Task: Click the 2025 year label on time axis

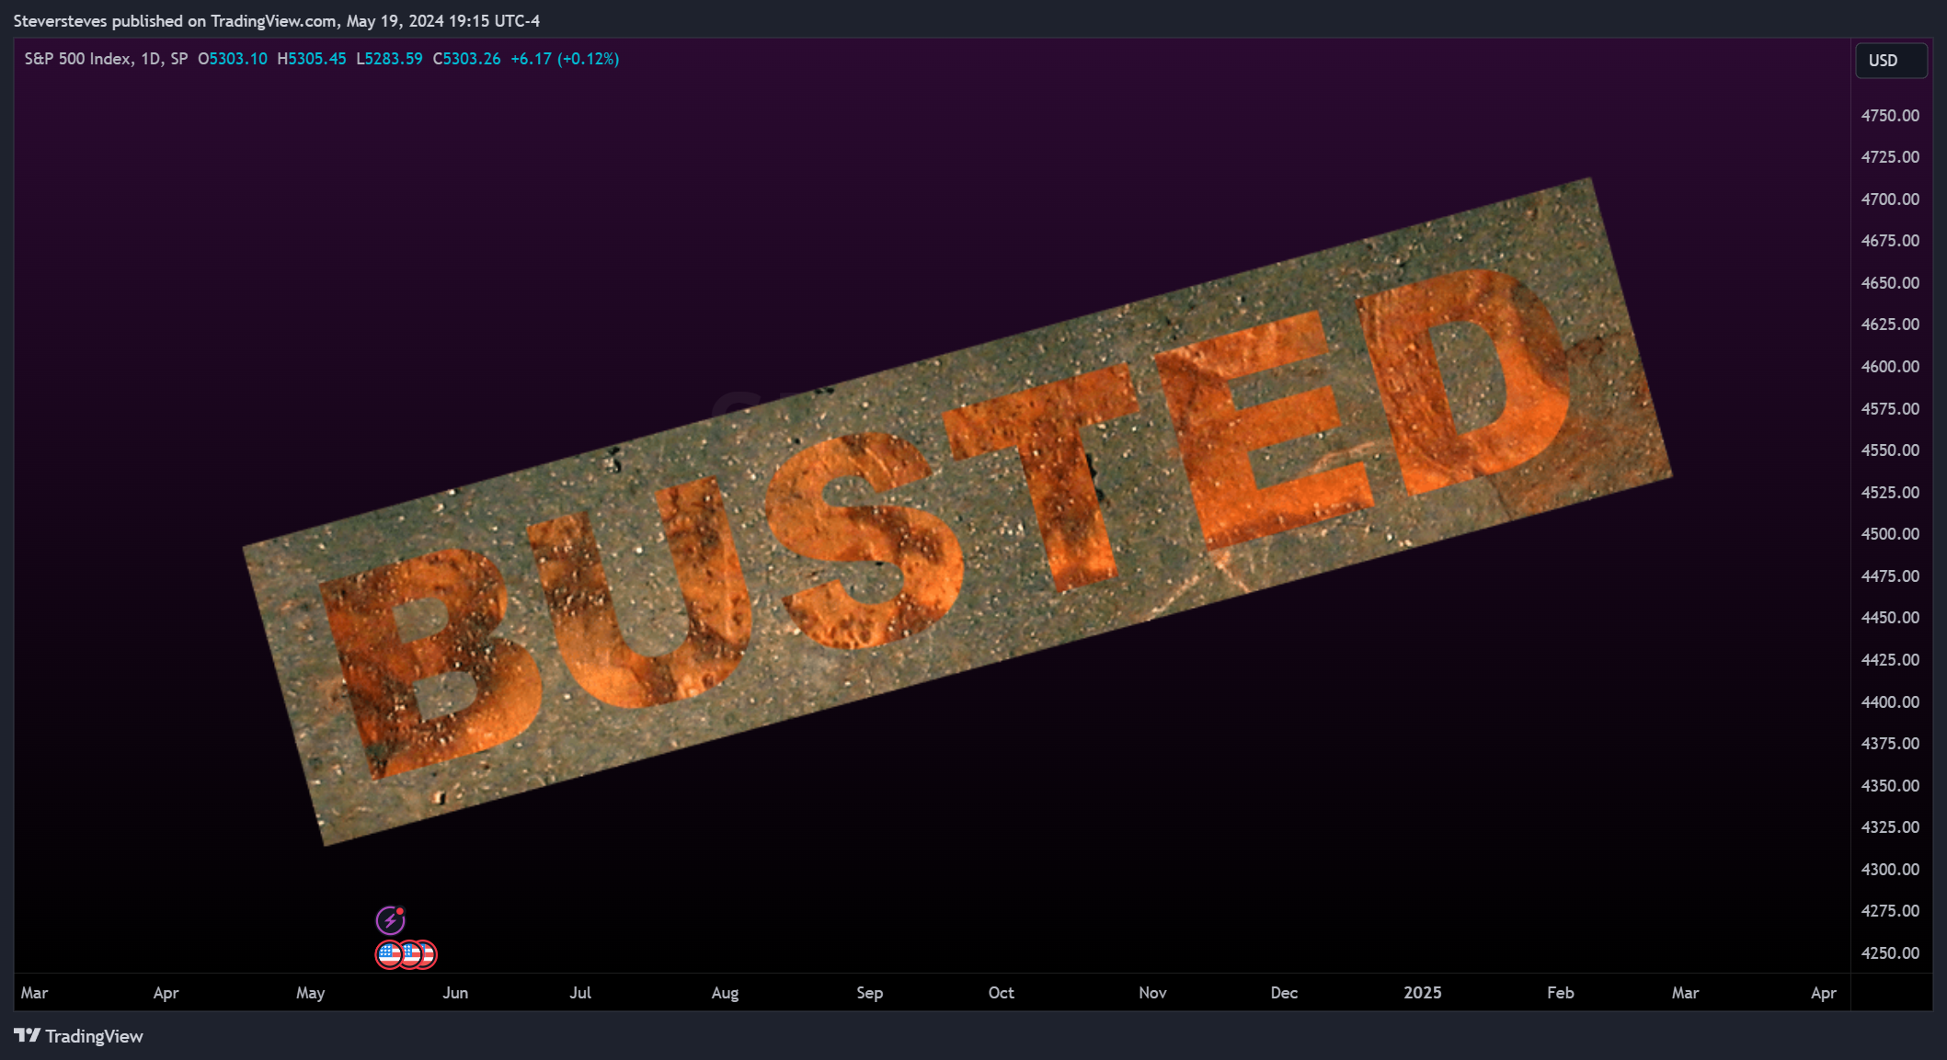Action: tap(1422, 993)
